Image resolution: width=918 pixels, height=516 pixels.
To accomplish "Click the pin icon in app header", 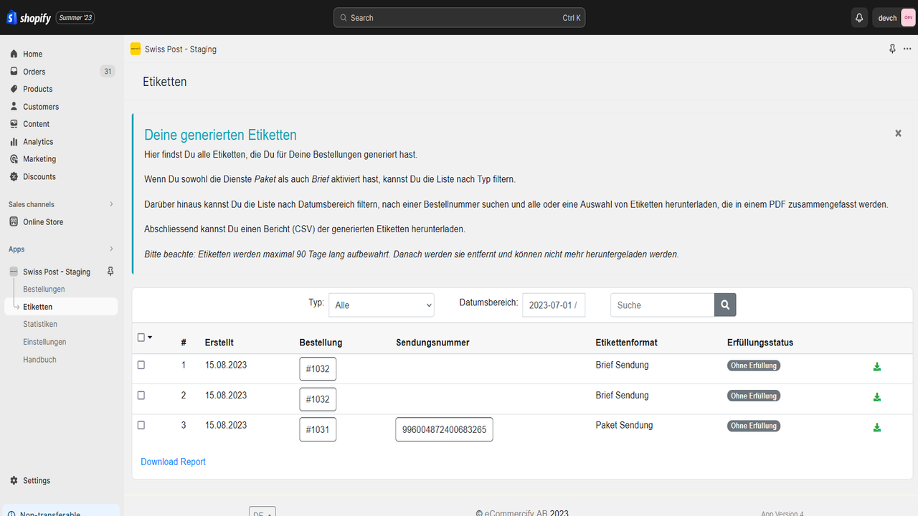I will (892, 49).
